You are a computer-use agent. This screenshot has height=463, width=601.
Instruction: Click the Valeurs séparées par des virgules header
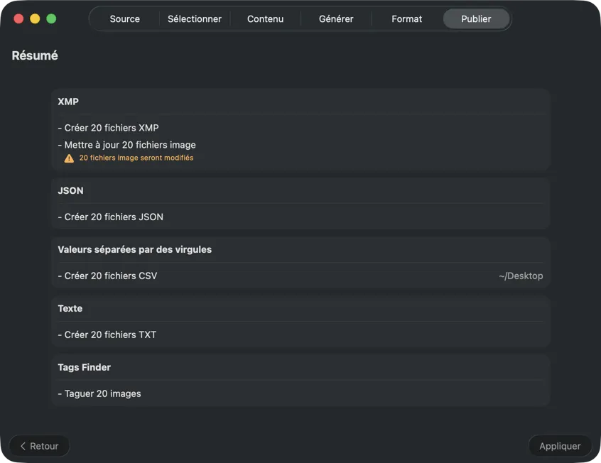pos(134,249)
